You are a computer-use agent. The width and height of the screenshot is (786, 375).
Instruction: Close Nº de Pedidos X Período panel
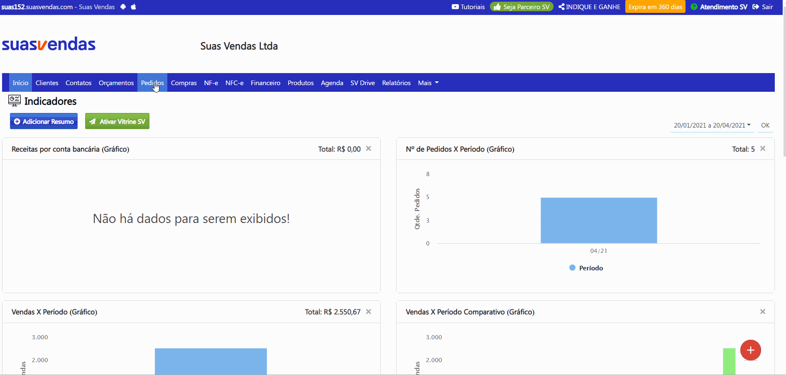click(x=763, y=149)
